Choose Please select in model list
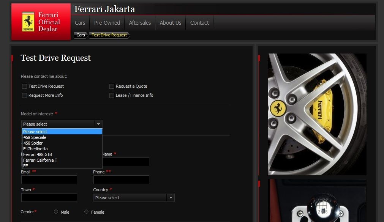 [x=62, y=132]
